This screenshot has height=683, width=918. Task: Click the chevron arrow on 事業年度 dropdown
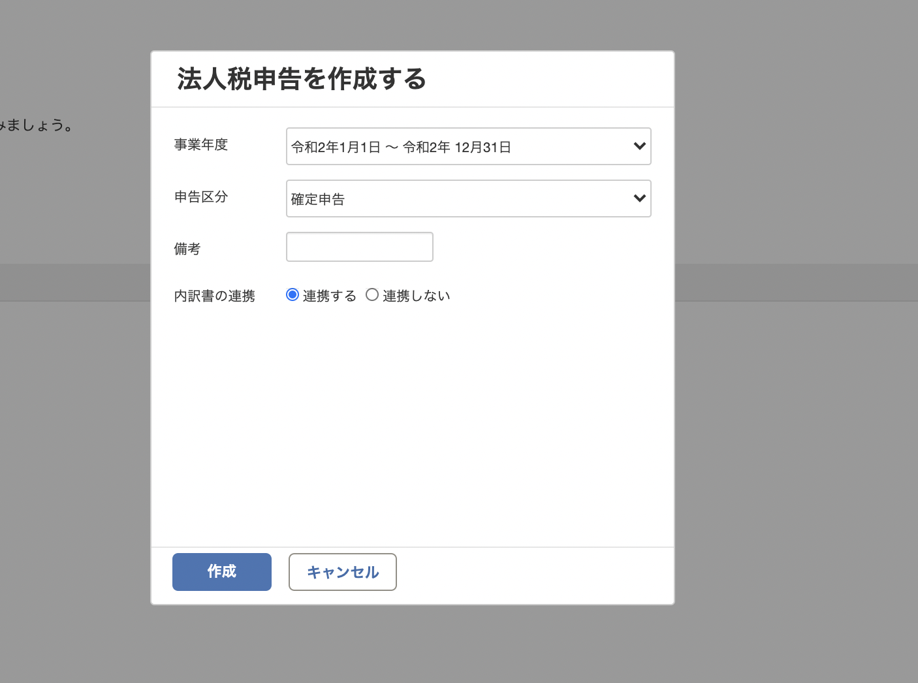tap(639, 146)
